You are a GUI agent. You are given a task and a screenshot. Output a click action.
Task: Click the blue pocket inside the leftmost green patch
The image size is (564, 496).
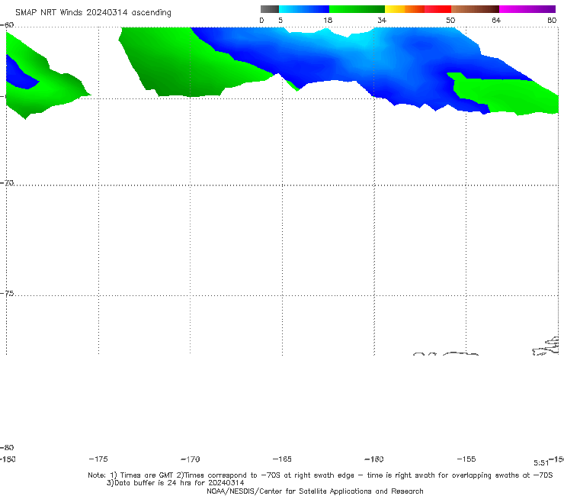(x=20, y=75)
